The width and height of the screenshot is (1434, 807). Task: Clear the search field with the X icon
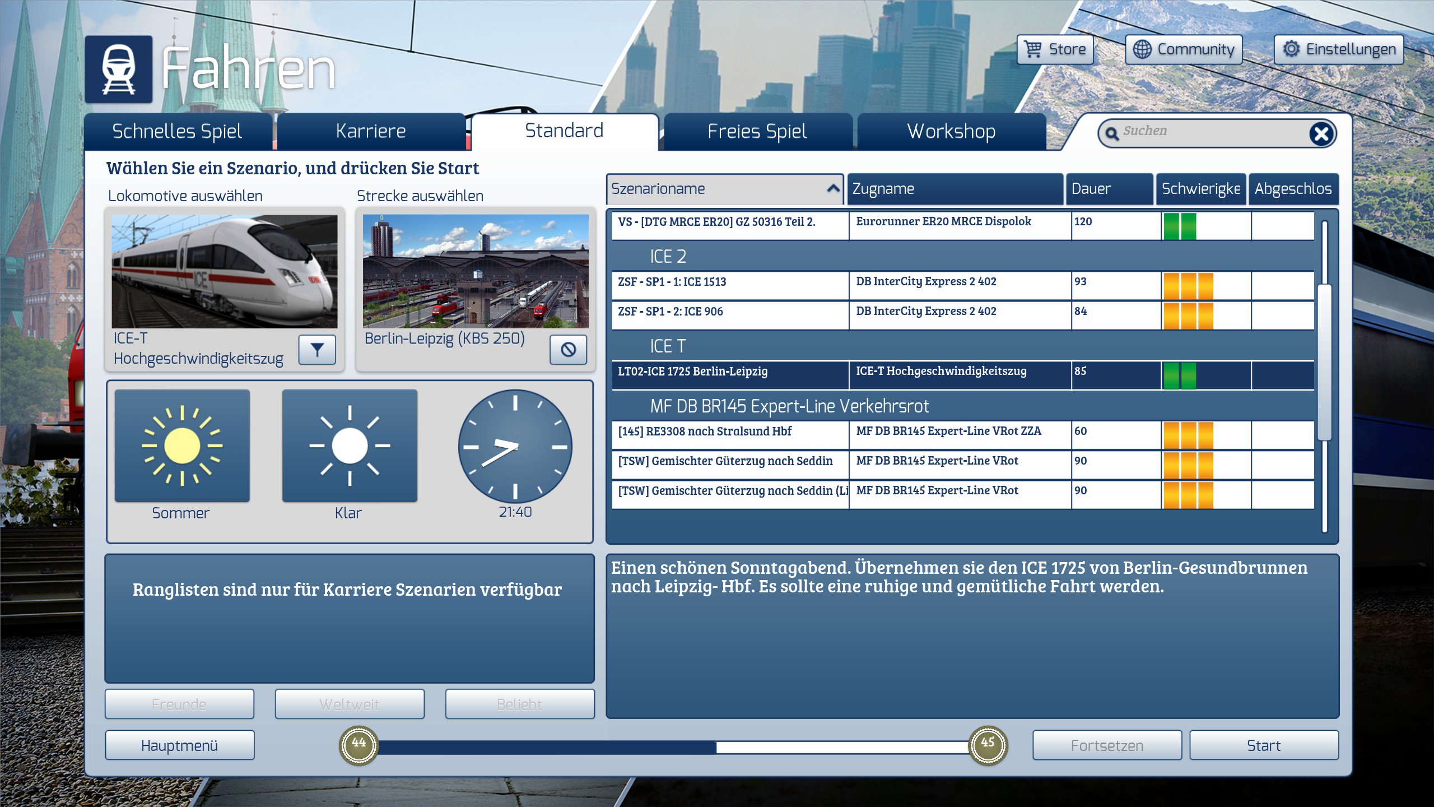[1321, 133]
